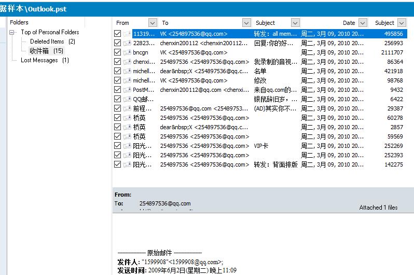Sort by the To column header
414x275 pixels.
(165, 23)
